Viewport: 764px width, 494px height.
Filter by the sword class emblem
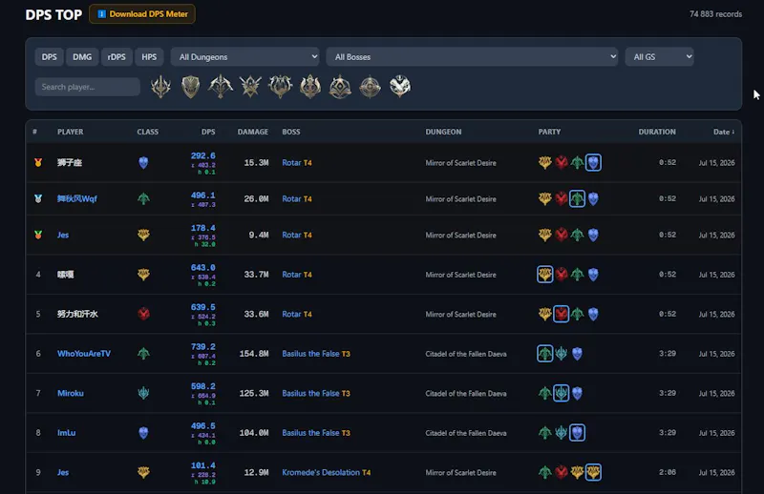(160, 87)
